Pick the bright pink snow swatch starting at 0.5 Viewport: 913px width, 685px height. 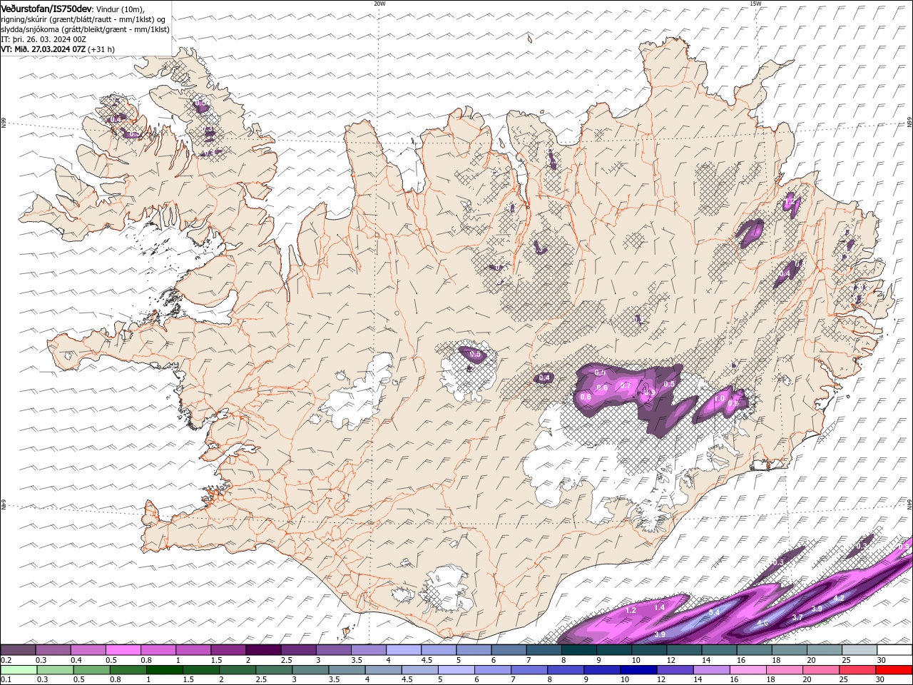pyautogui.click(x=123, y=650)
